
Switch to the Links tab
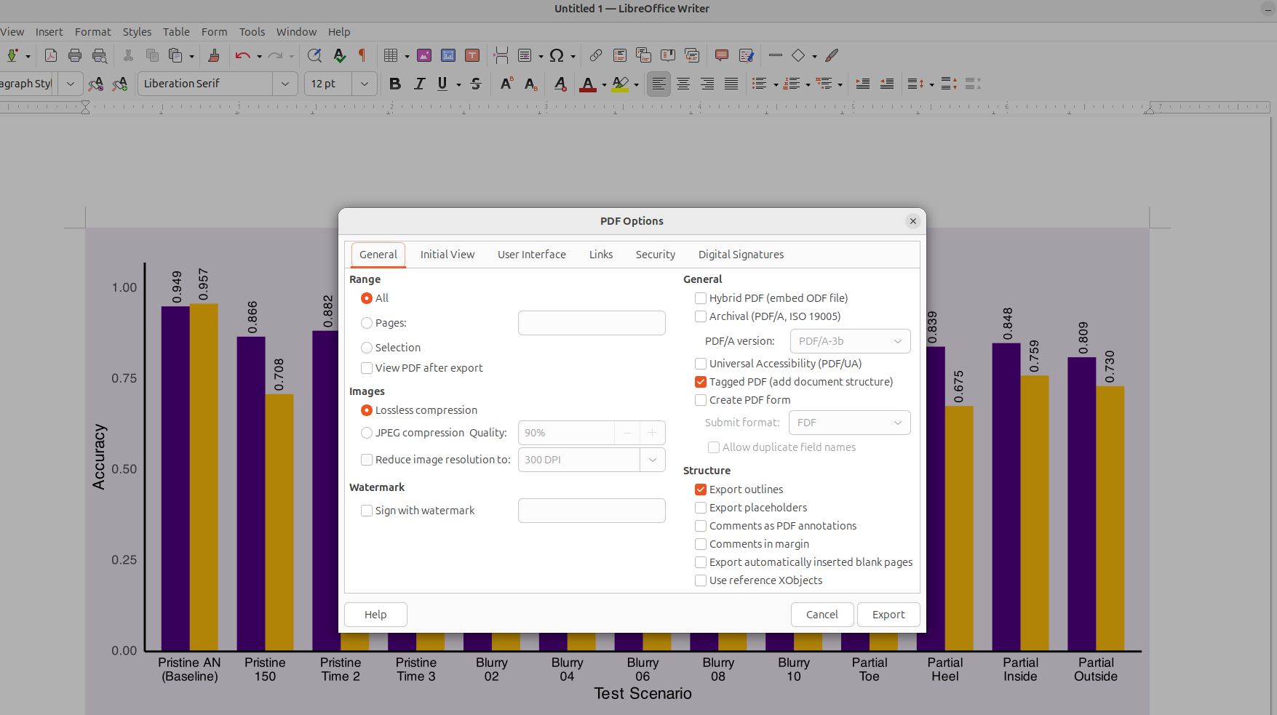[x=601, y=255]
